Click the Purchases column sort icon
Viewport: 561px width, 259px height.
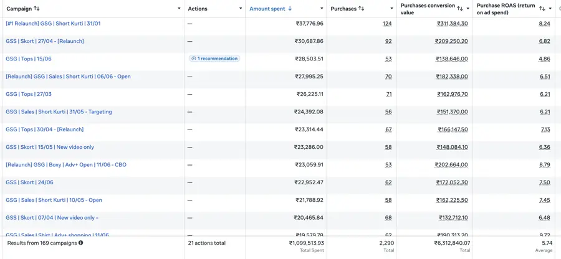(361, 9)
